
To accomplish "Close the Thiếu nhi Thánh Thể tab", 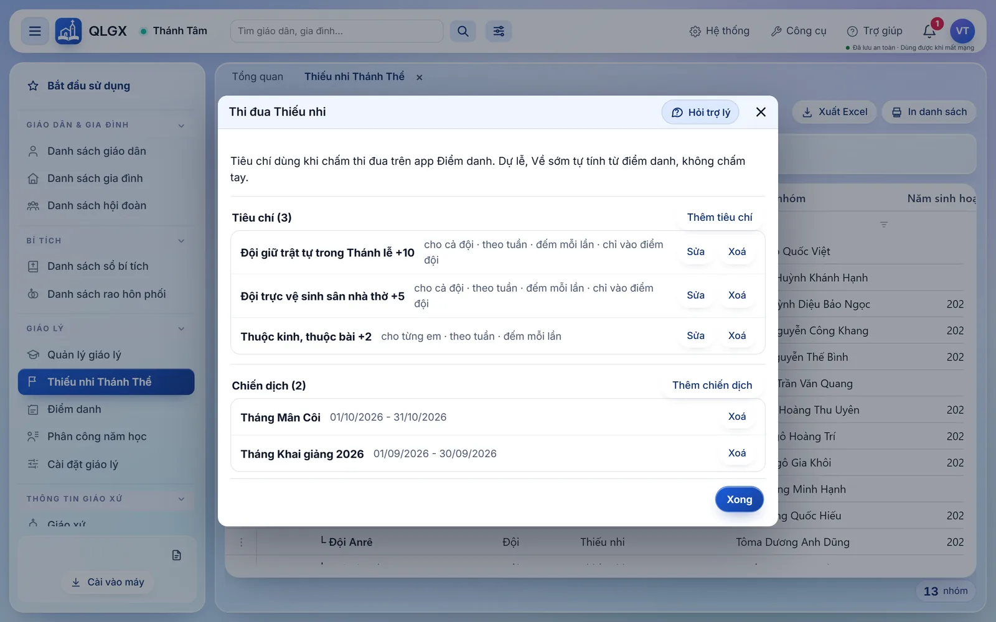I will 420,77.
